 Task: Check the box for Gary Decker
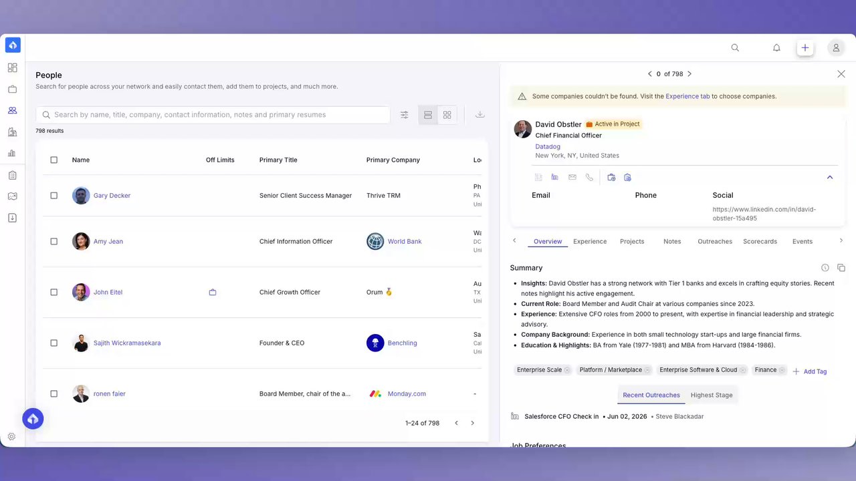pos(54,196)
